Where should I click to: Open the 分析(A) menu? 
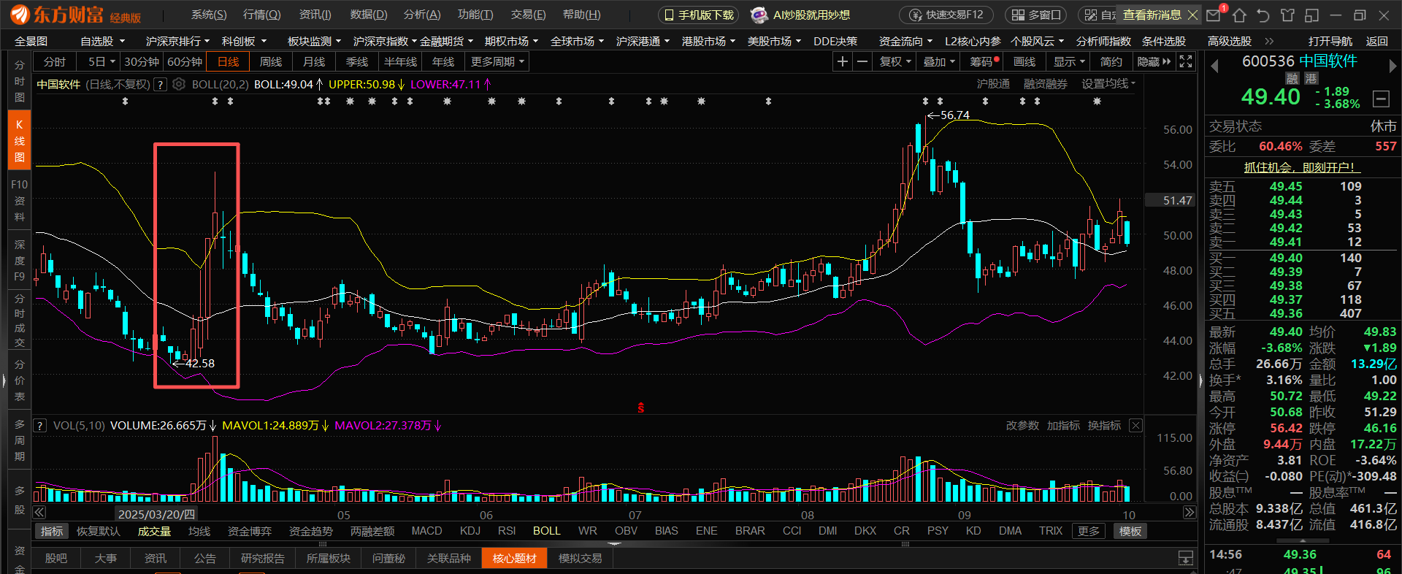pyautogui.click(x=422, y=15)
